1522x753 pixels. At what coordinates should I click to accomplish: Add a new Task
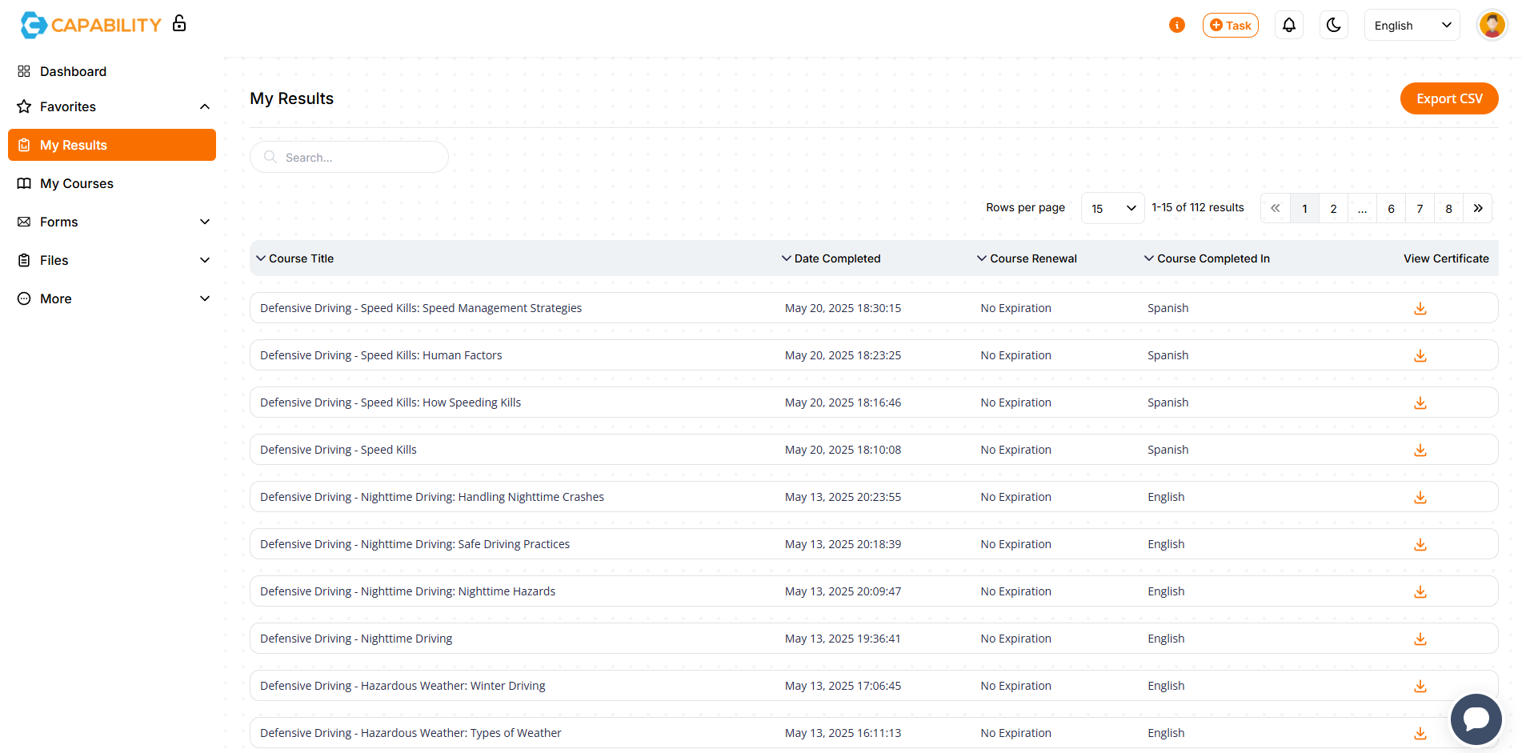click(x=1230, y=25)
